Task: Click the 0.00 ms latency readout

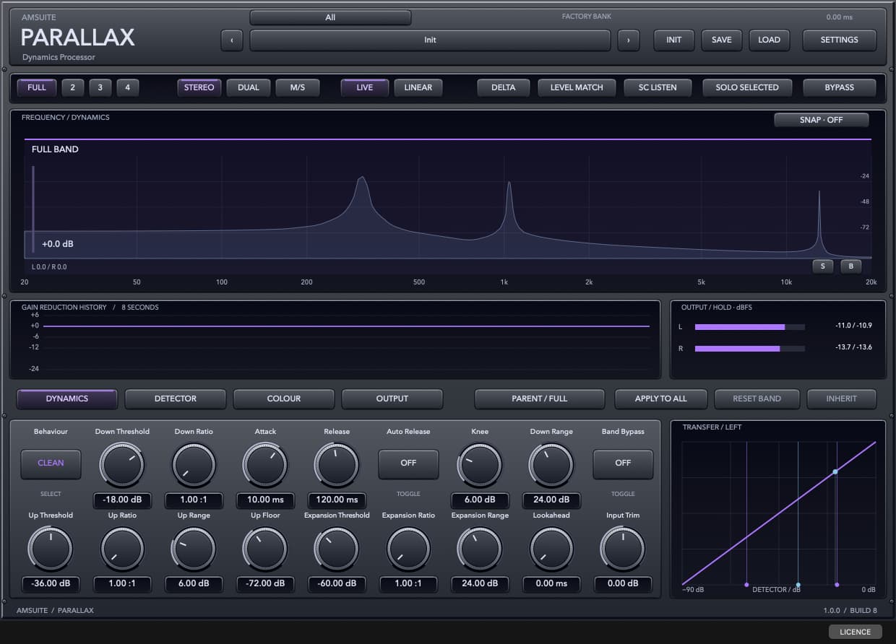Action: (x=839, y=17)
